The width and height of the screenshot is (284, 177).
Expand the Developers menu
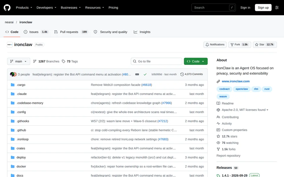coord(46,8)
